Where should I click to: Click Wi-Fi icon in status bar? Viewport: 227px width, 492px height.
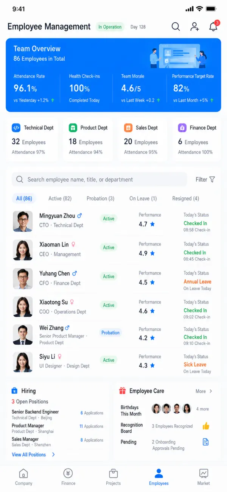199,9
